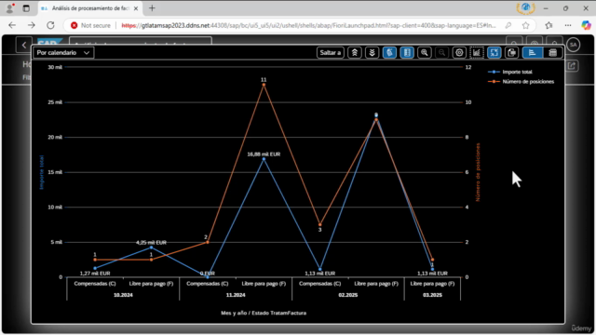Screen dimensions: 596x335
Task: Click the drill-down double-chevron icon
Action: tap(372, 53)
